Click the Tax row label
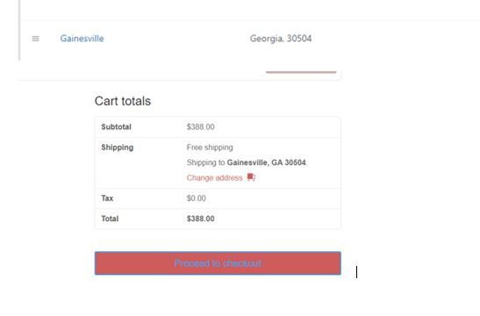Screen dimensions: 480x316 [107, 198]
